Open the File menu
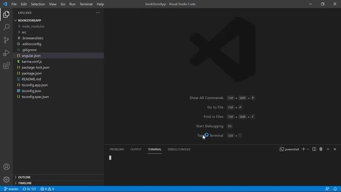 tap(14, 4)
